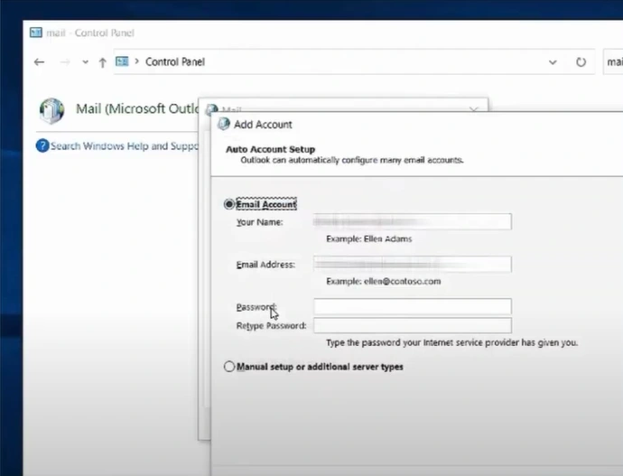Open the recent locations chevron
623x476 pixels.
pyautogui.click(x=85, y=62)
